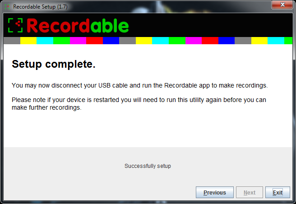The height and width of the screenshot is (204, 296).
Task: Click the Recordable icon in the title bar
Action: pos(7,7)
